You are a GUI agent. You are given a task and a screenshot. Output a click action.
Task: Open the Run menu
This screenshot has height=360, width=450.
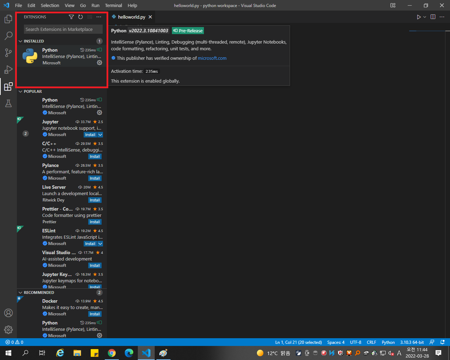click(95, 5)
